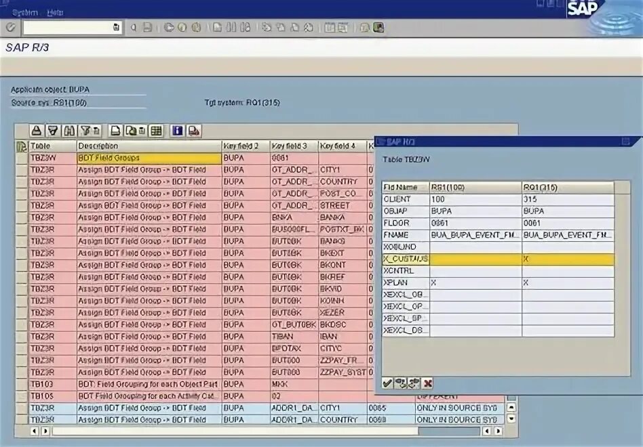Go to the first page icon
The image size is (643, 447).
tap(267, 27)
